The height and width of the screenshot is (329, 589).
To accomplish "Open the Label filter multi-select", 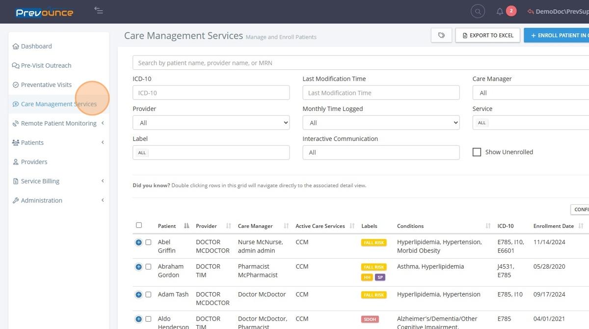I will tap(211, 153).
